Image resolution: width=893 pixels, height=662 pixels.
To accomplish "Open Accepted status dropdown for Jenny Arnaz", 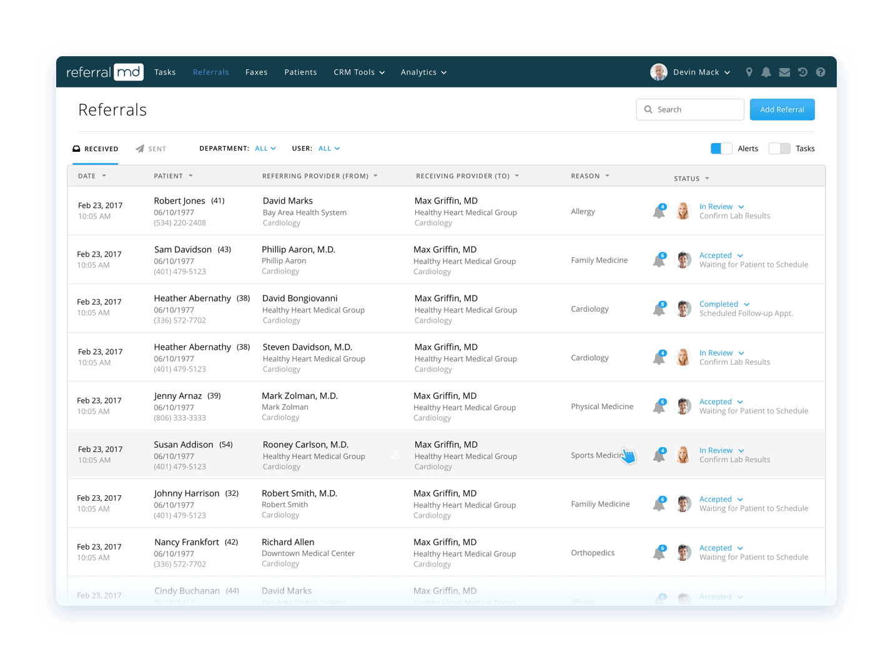I will 721,402.
